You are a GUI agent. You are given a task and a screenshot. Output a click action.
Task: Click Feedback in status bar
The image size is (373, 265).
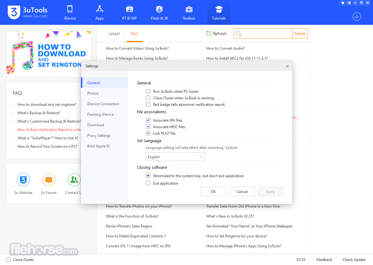(324, 260)
